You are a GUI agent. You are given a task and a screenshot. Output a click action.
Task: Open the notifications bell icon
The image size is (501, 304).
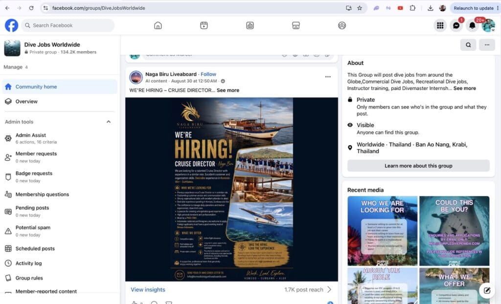tap(472, 25)
